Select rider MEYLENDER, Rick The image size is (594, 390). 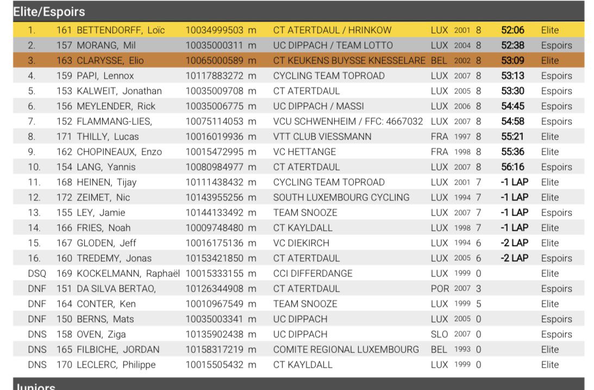pyautogui.click(x=116, y=106)
